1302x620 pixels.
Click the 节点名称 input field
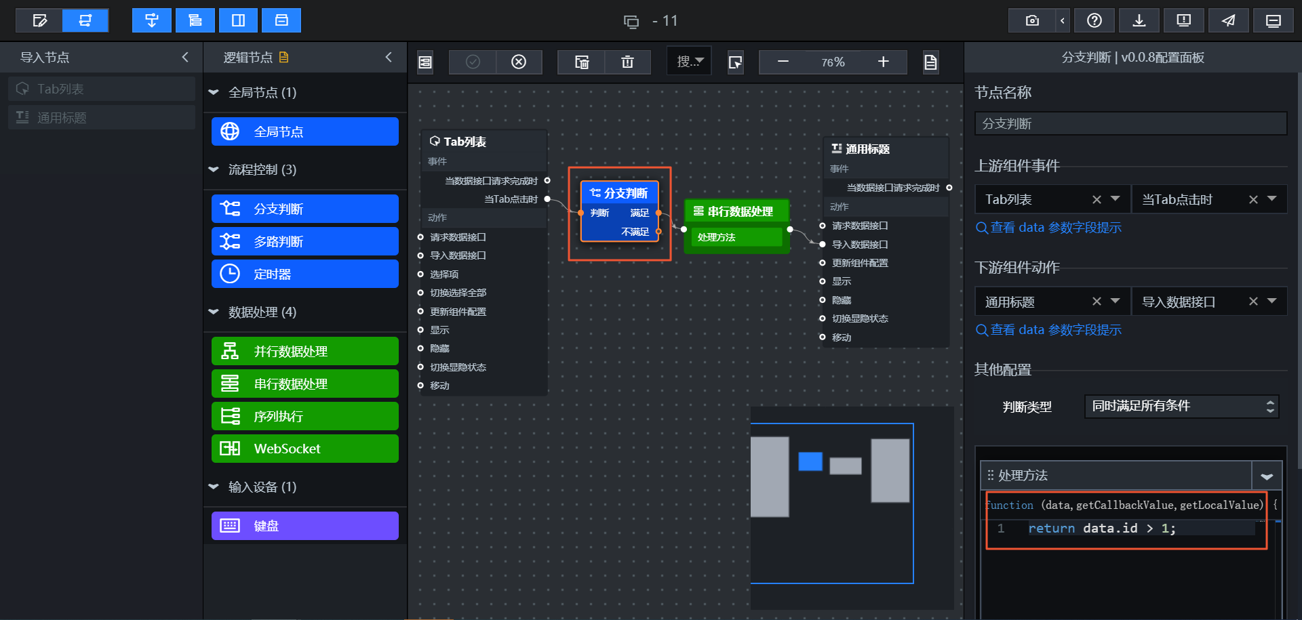coord(1130,123)
